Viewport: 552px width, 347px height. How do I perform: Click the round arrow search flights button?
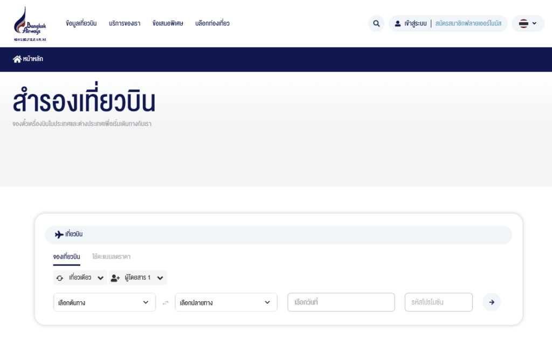coord(492,302)
